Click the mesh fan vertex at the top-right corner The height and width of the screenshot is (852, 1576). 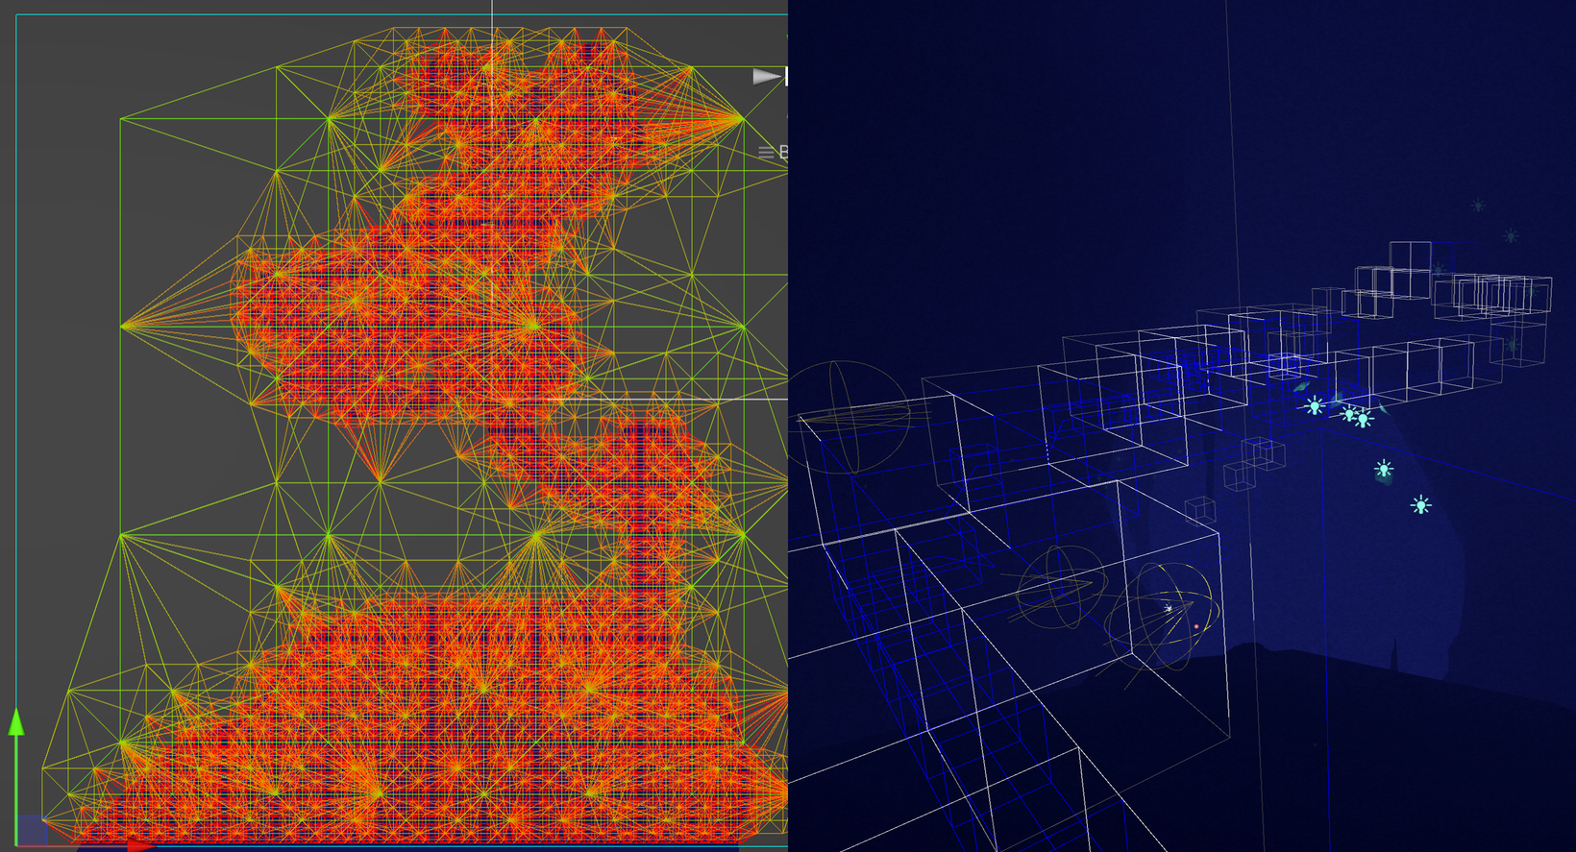pos(741,119)
